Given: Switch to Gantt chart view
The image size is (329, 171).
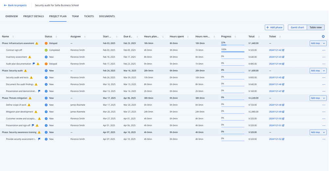Looking at the screenshot, I should [x=297, y=27].
